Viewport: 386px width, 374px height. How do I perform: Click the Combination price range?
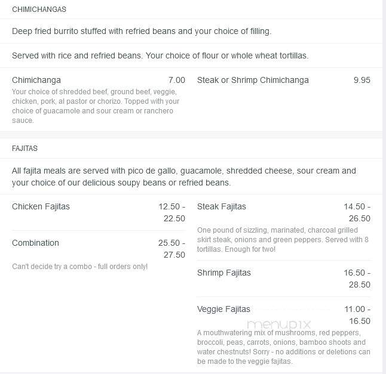coord(172,249)
